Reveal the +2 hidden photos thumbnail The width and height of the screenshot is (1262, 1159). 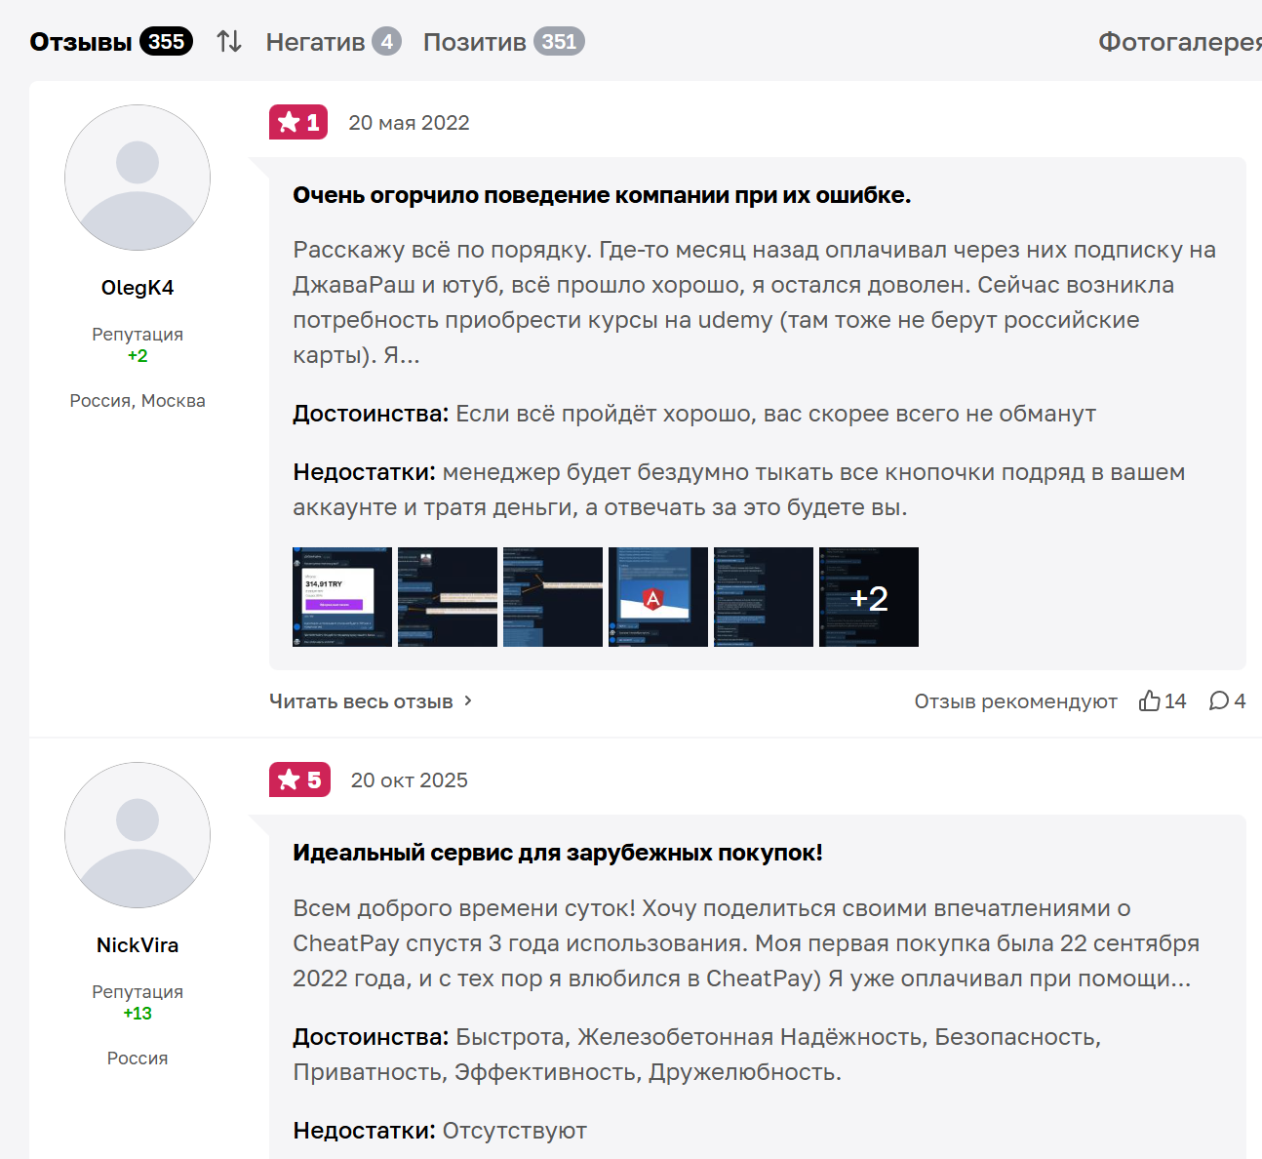868,596
